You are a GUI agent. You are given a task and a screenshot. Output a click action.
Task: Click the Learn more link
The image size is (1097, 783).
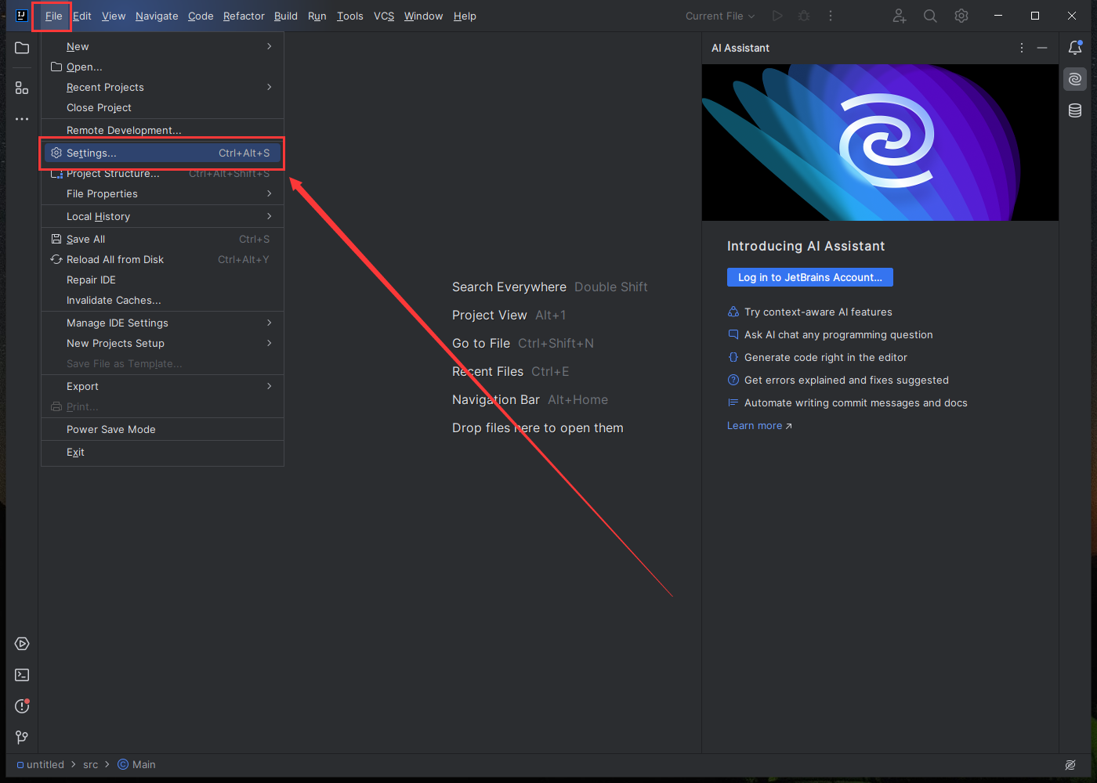coord(754,425)
